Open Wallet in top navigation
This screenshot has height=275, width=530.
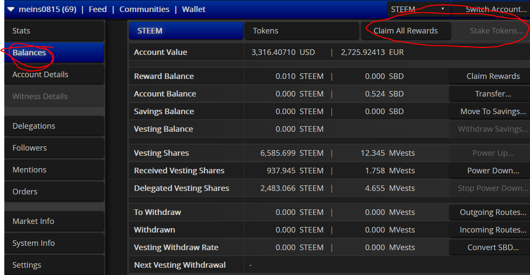point(194,9)
